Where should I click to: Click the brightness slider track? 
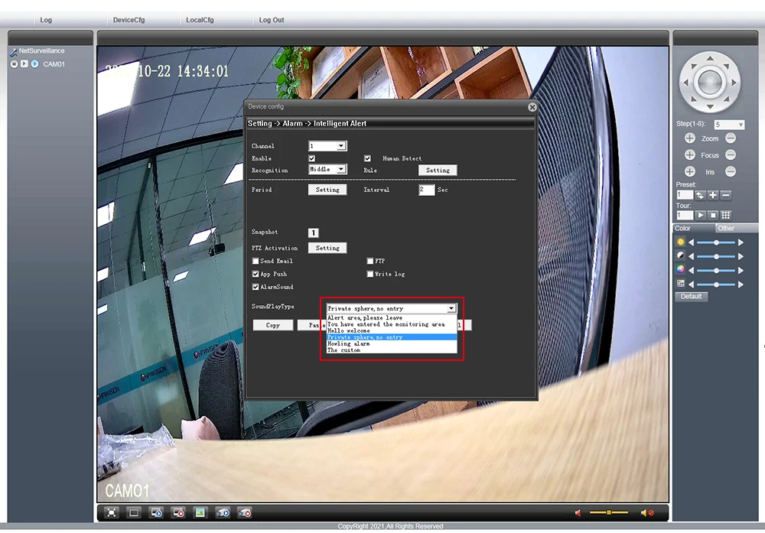(716, 242)
